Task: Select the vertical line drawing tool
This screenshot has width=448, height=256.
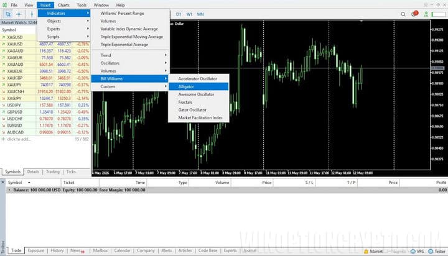Action: point(32,14)
